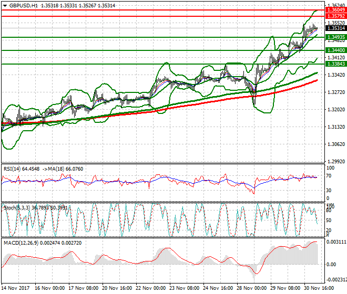Click the green 1.34935 support level label

coord(336,37)
